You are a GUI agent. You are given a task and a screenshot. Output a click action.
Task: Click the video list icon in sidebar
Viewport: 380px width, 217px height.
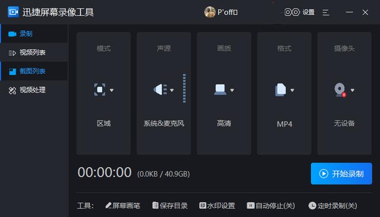12,53
